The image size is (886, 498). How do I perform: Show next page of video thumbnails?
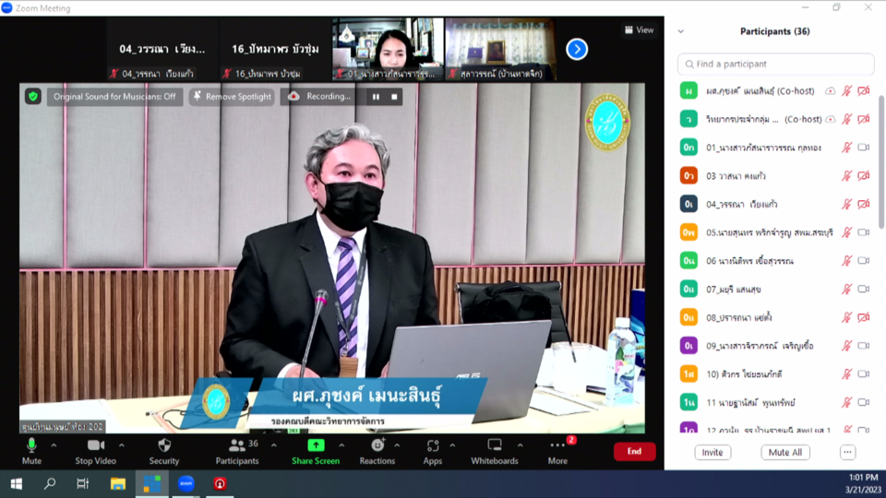577,49
